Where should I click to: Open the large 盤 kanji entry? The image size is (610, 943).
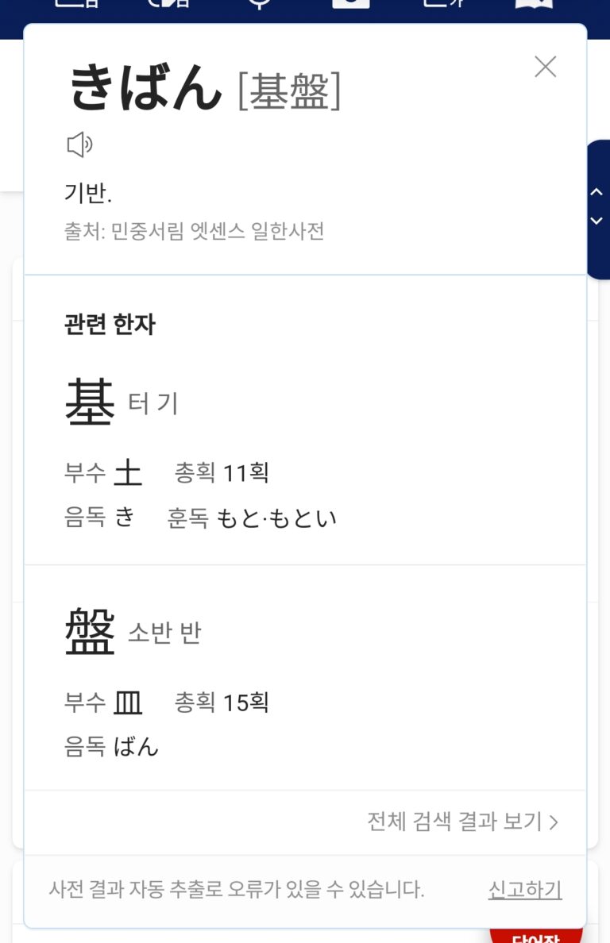[x=90, y=632]
